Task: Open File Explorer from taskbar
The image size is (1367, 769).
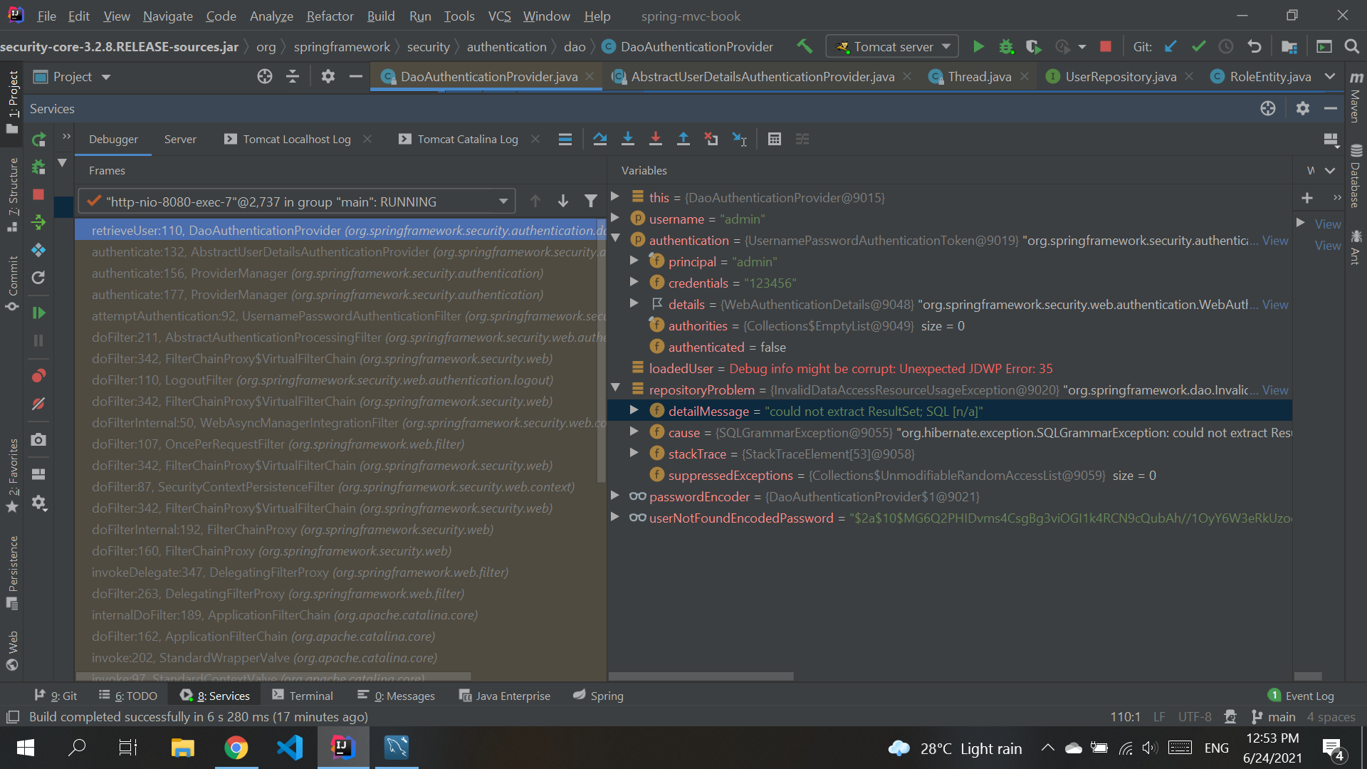Action: pyautogui.click(x=182, y=748)
